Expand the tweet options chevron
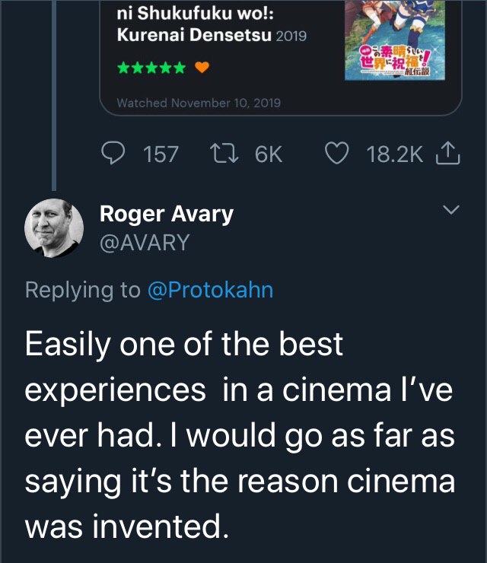This screenshot has height=563, width=487. (451, 209)
